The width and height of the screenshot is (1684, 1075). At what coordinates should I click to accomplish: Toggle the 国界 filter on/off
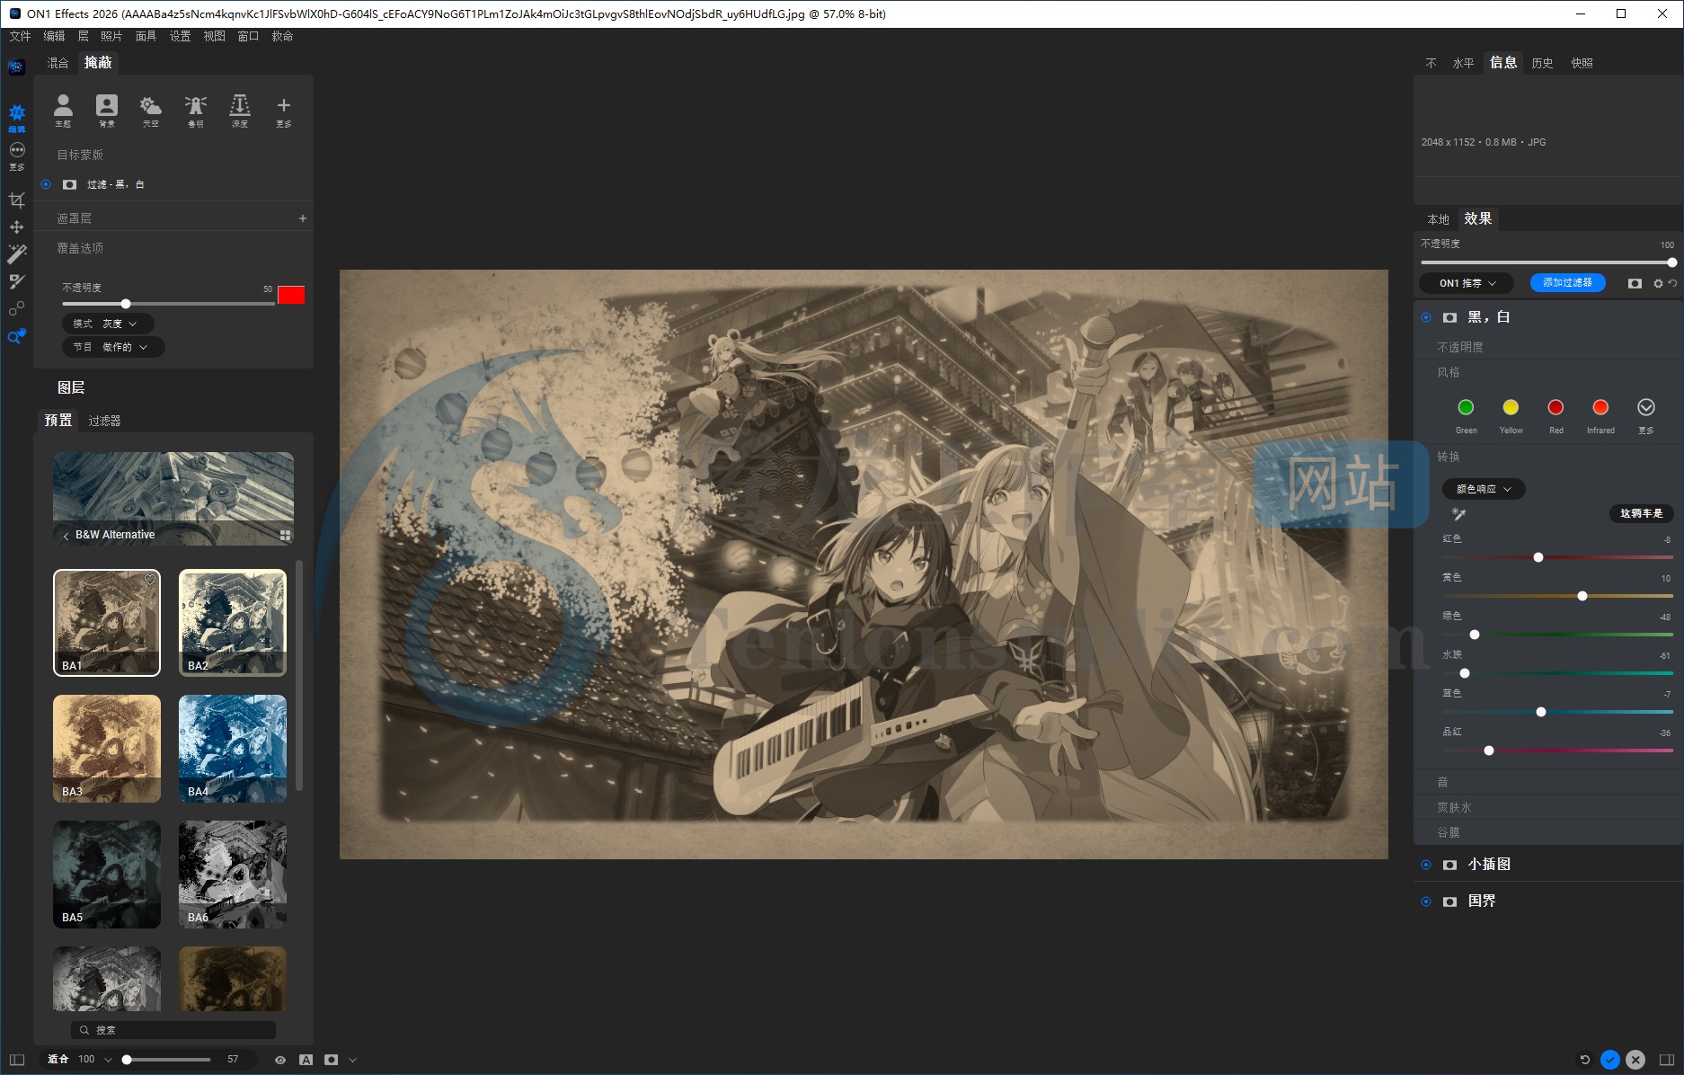[1426, 902]
